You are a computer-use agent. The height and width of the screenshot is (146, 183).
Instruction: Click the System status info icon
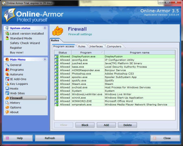click(x=7, y=28)
